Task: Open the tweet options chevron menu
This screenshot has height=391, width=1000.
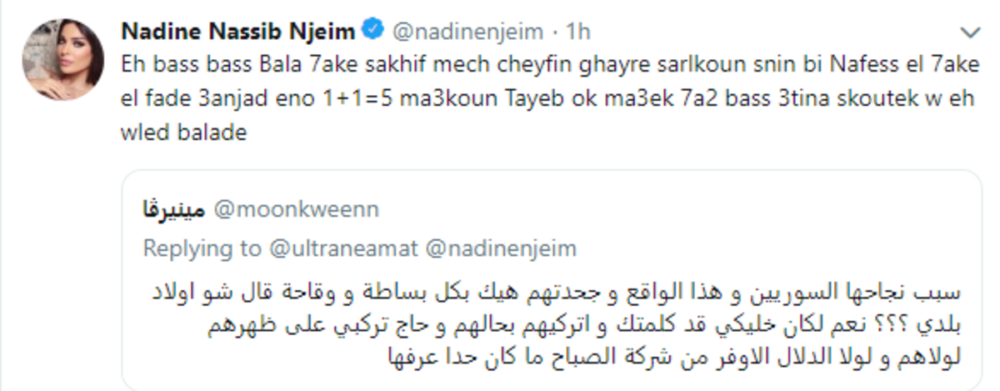Action: [x=970, y=33]
